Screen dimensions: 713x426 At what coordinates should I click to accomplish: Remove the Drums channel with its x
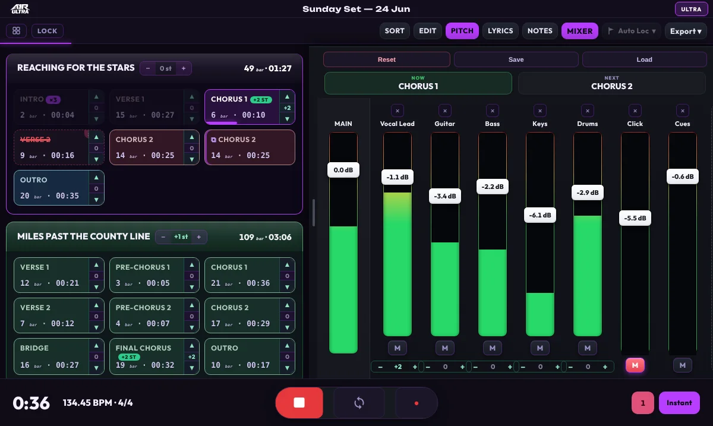[588, 110]
